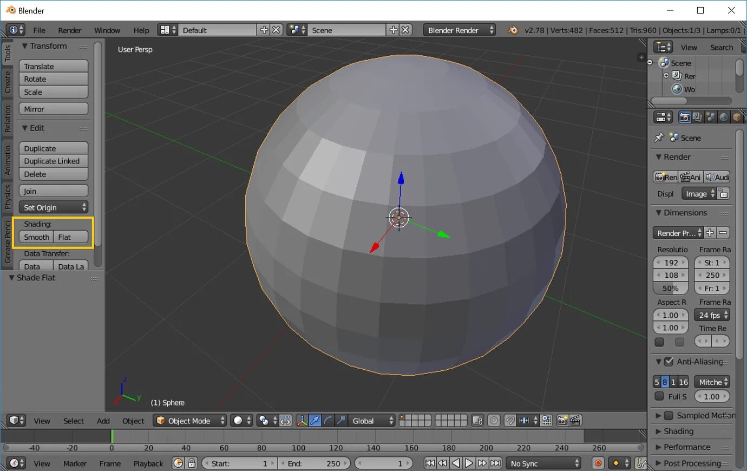Select the rotate manipulator icon
The height and width of the screenshot is (471, 747).
tap(328, 421)
